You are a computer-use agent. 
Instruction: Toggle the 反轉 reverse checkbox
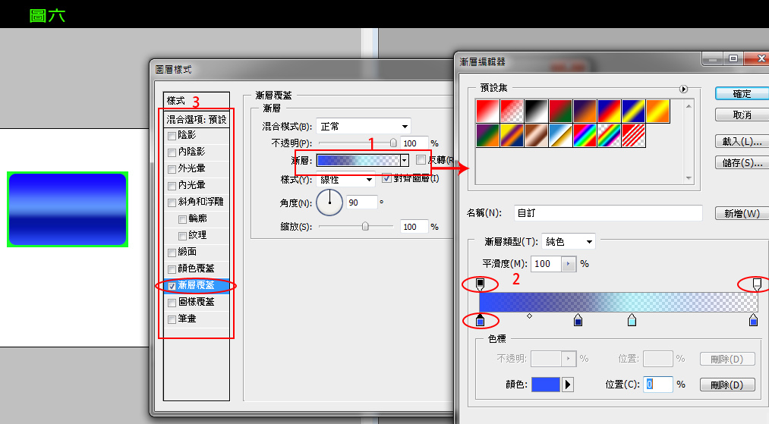point(421,160)
